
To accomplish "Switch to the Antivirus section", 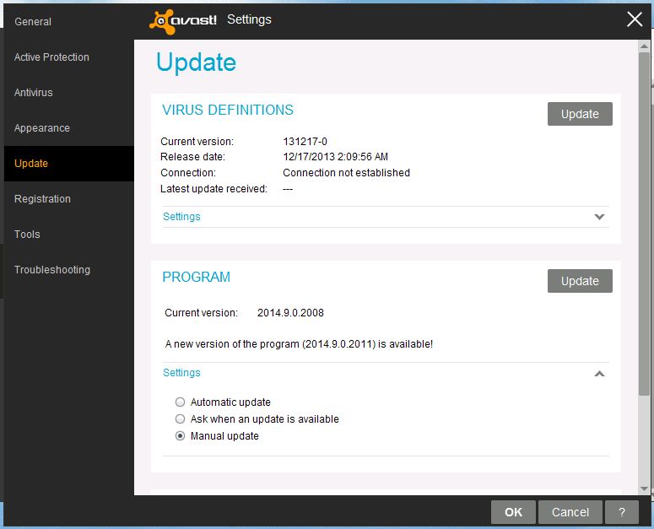I will (34, 93).
